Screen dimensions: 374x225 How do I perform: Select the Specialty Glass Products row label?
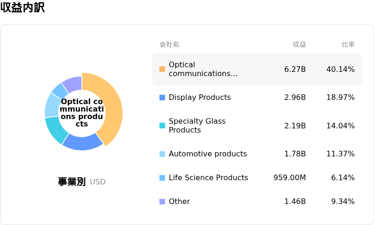(197, 126)
